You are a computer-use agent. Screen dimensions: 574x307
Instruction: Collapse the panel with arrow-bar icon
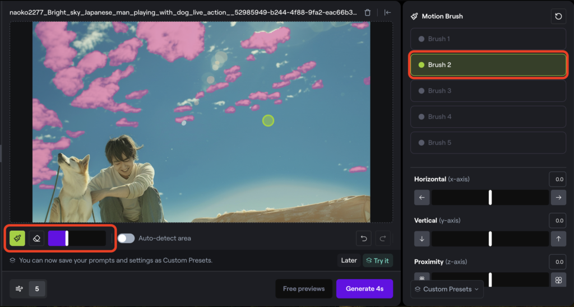tap(387, 12)
